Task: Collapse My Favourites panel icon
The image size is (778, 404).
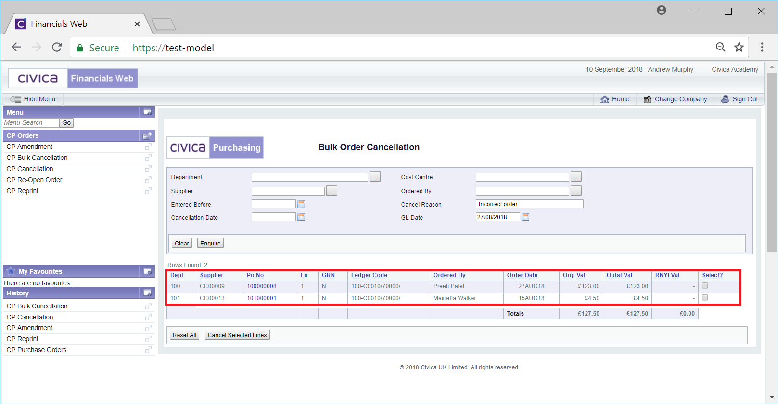Action: pos(147,271)
